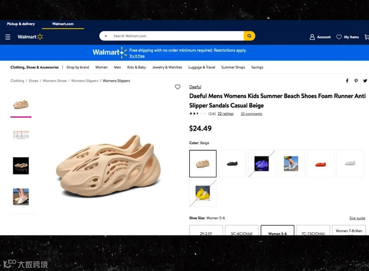Open the Size guide link
369x271 pixels.
[x=357, y=218]
